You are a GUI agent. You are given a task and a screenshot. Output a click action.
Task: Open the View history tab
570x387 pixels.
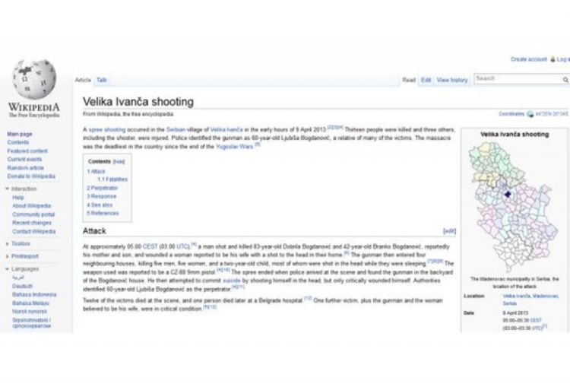452,80
